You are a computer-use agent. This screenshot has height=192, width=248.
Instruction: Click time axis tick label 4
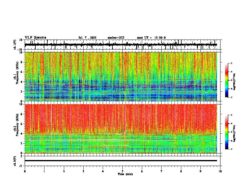coord(103,171)
